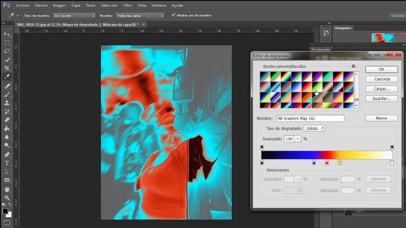The height and width of the screenshot is (228, 406).
Task: Select the Paint Bucket tool
Action: [7, 129]
